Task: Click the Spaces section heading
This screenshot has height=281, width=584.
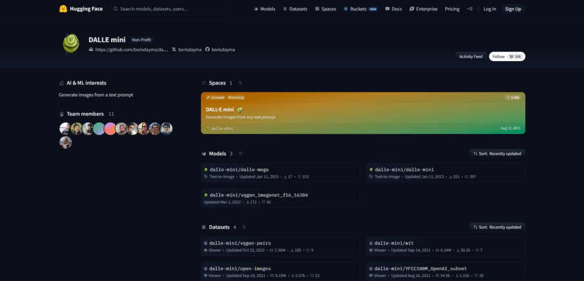Action: (217, 83)
